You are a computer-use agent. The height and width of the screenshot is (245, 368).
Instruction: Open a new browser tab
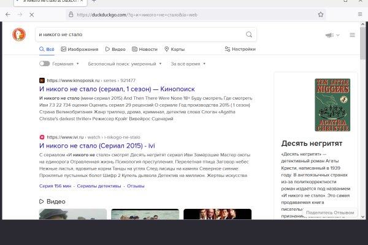tap(94, 2)
